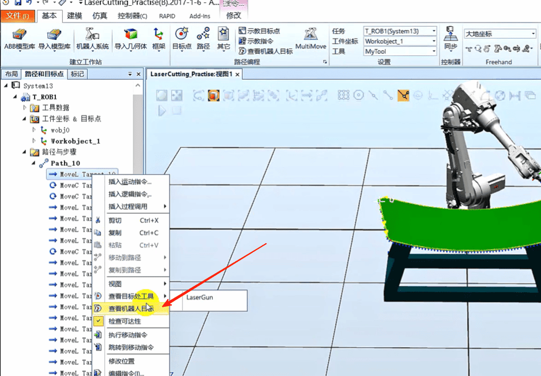Switch to the Add-Ins ribbon tab
Viewport: 541px width, 376px height.
pos(200,16)
